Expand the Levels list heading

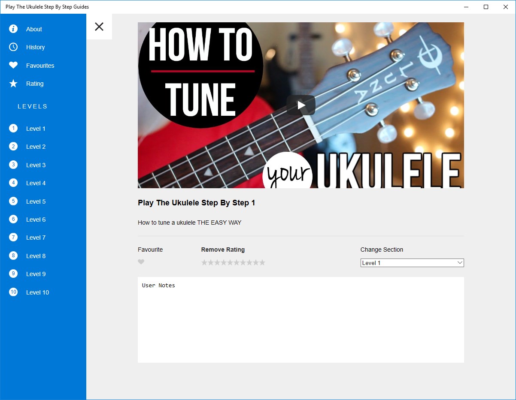(32, 106)
